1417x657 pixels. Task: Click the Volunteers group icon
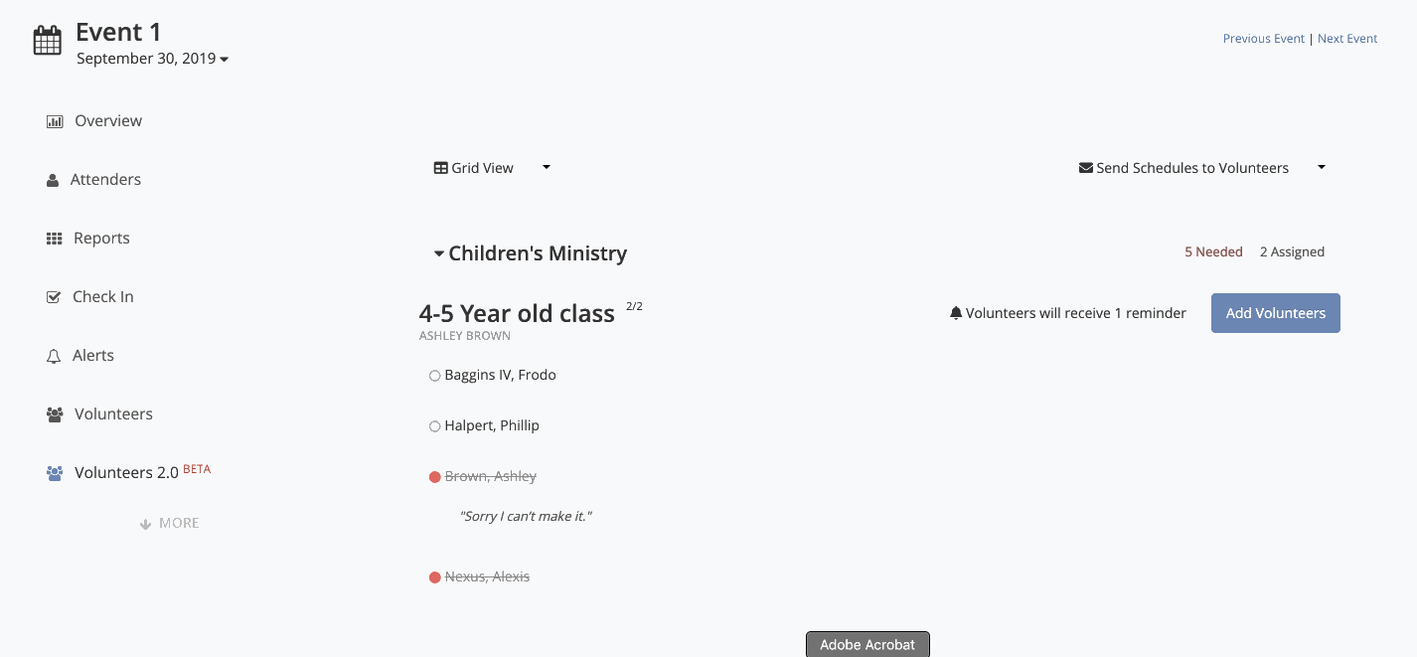[55, 414]
